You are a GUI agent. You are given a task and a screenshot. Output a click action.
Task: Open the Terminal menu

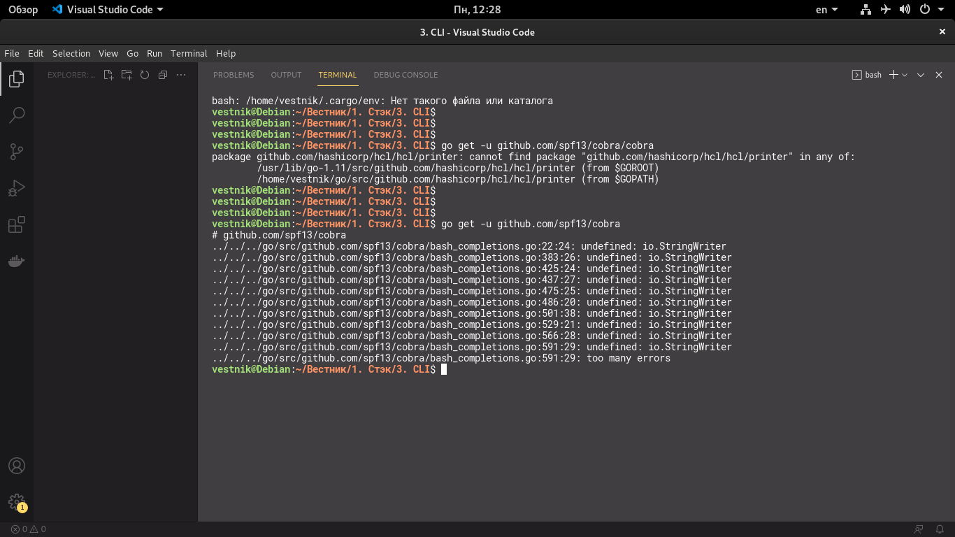[x=188, y=53]
